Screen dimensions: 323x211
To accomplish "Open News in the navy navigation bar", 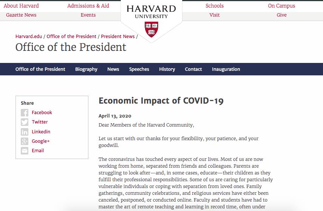I will click(113, 69).
